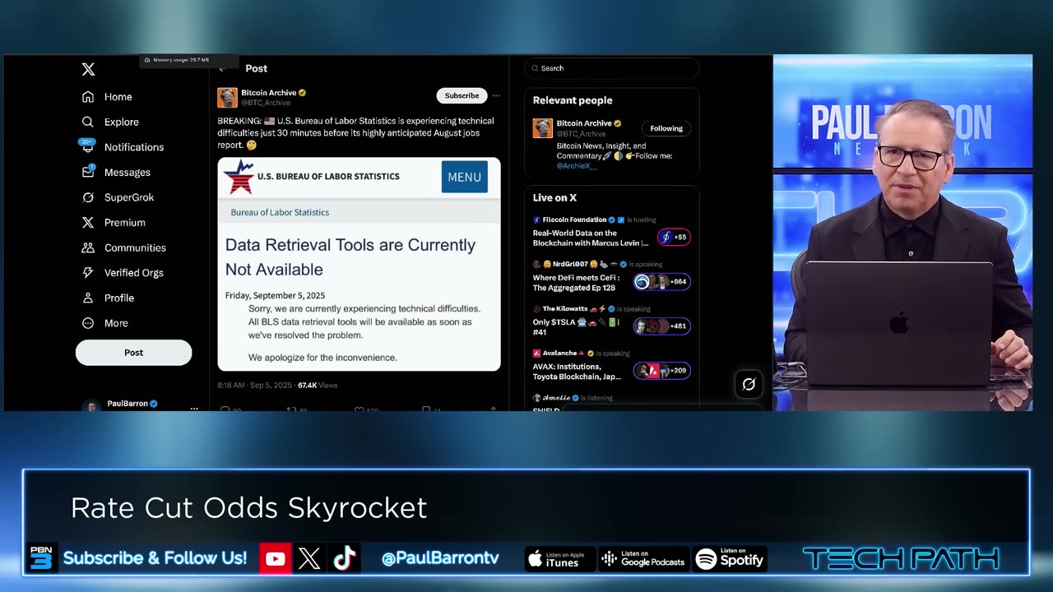Click the +481 listeners badge
This screenshot has width=1053, height=592.
661,326
